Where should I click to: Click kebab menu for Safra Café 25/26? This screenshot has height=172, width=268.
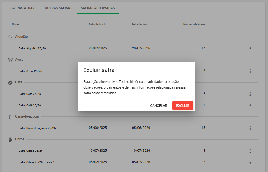click(250, 105)
